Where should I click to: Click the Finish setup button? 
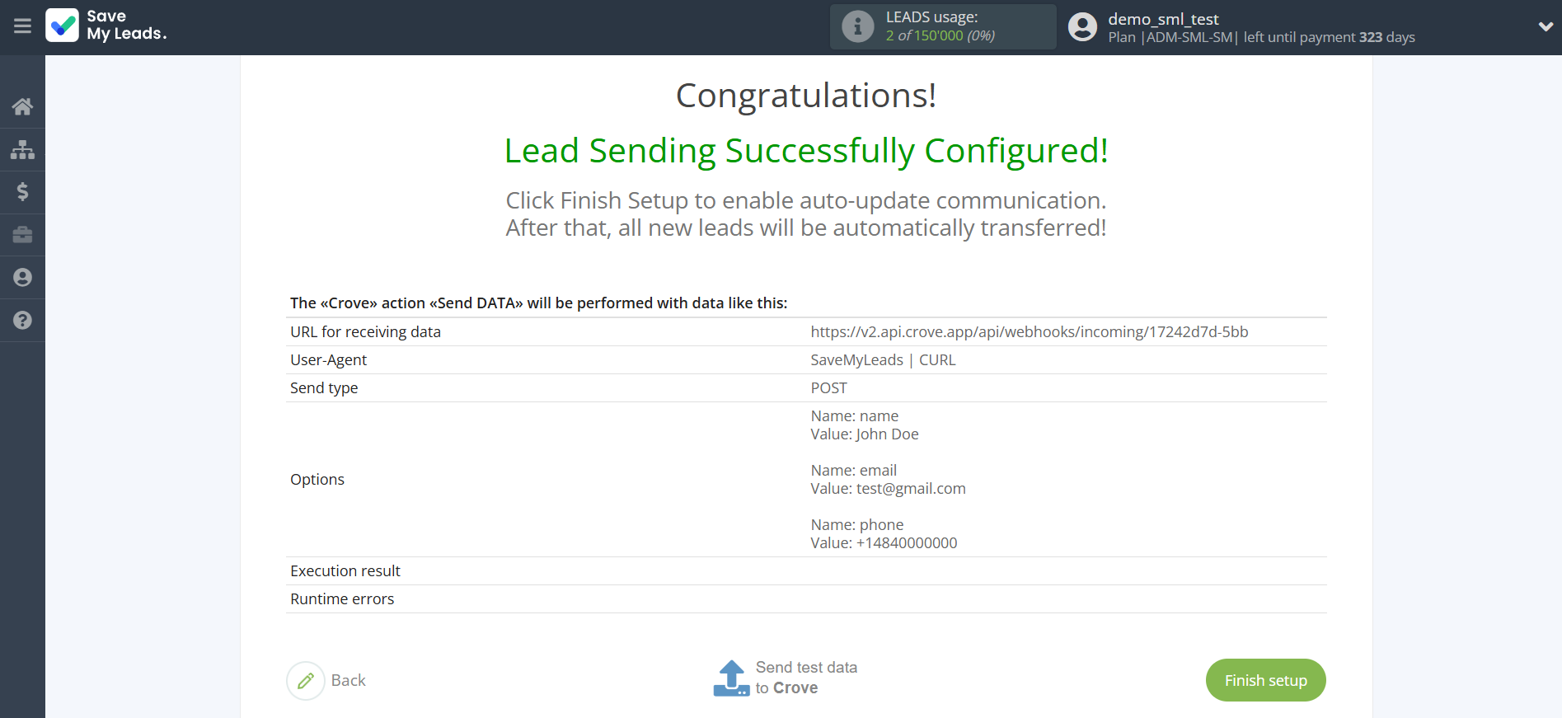tap(1265, 680)
